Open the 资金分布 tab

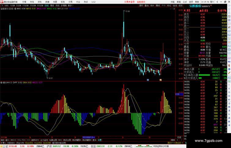(20, 143)
